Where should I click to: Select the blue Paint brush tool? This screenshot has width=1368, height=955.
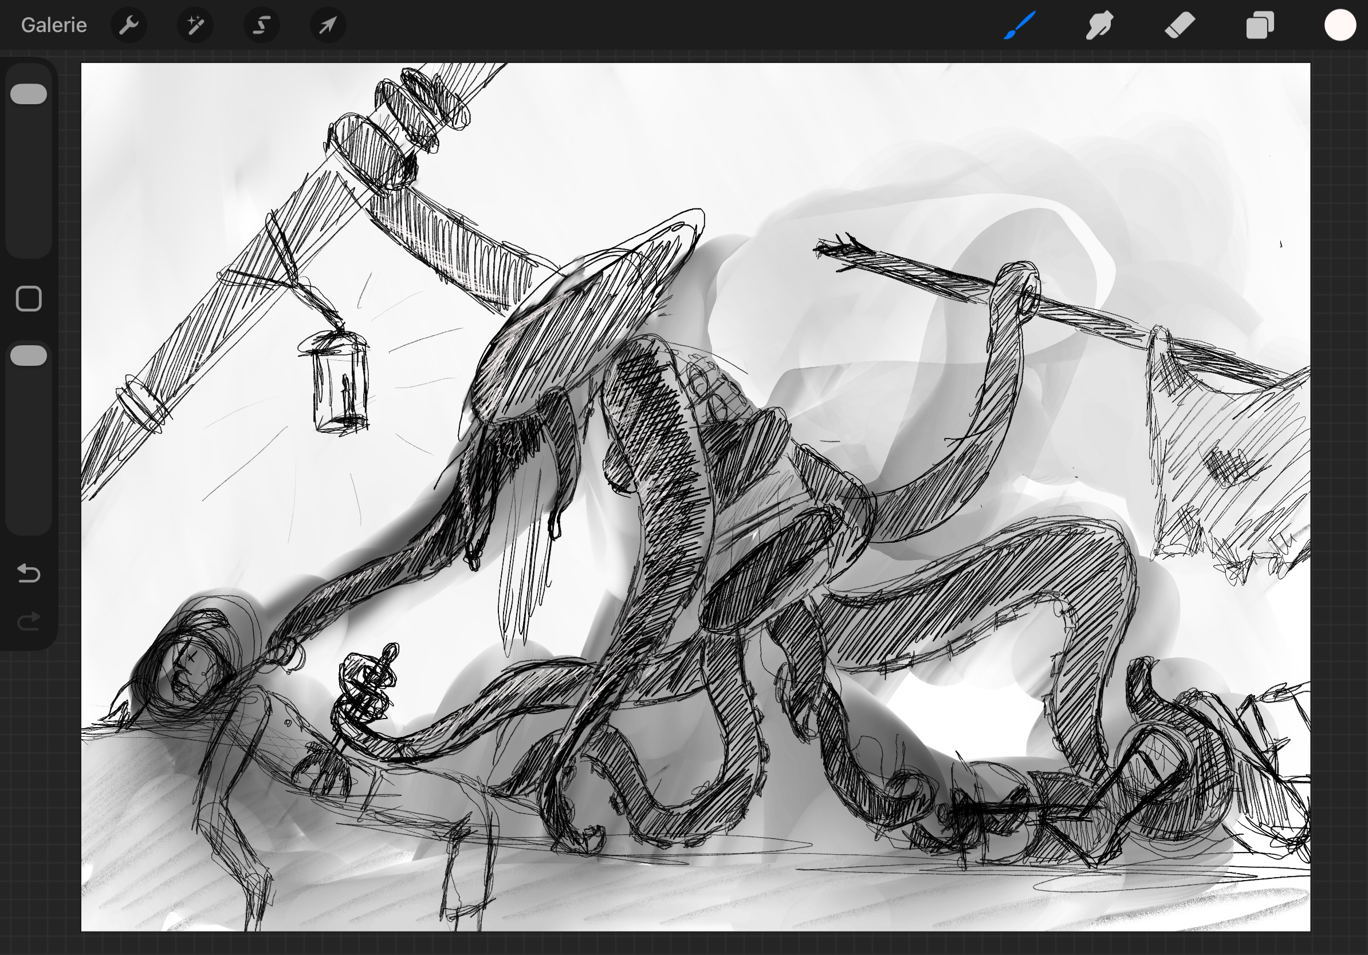[1020, 25]
